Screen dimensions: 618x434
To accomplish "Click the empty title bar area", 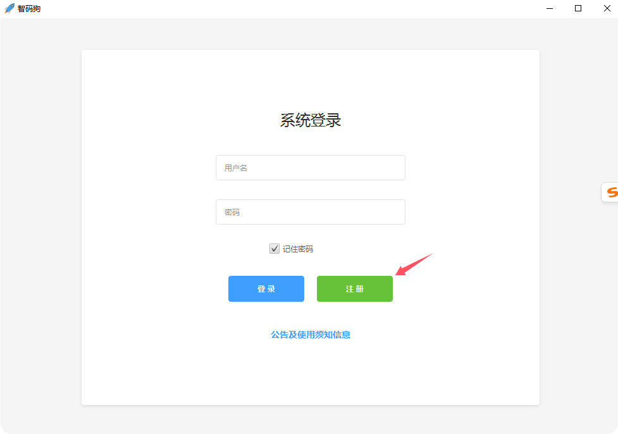I will pyautogui.click(x=285, y=8).
